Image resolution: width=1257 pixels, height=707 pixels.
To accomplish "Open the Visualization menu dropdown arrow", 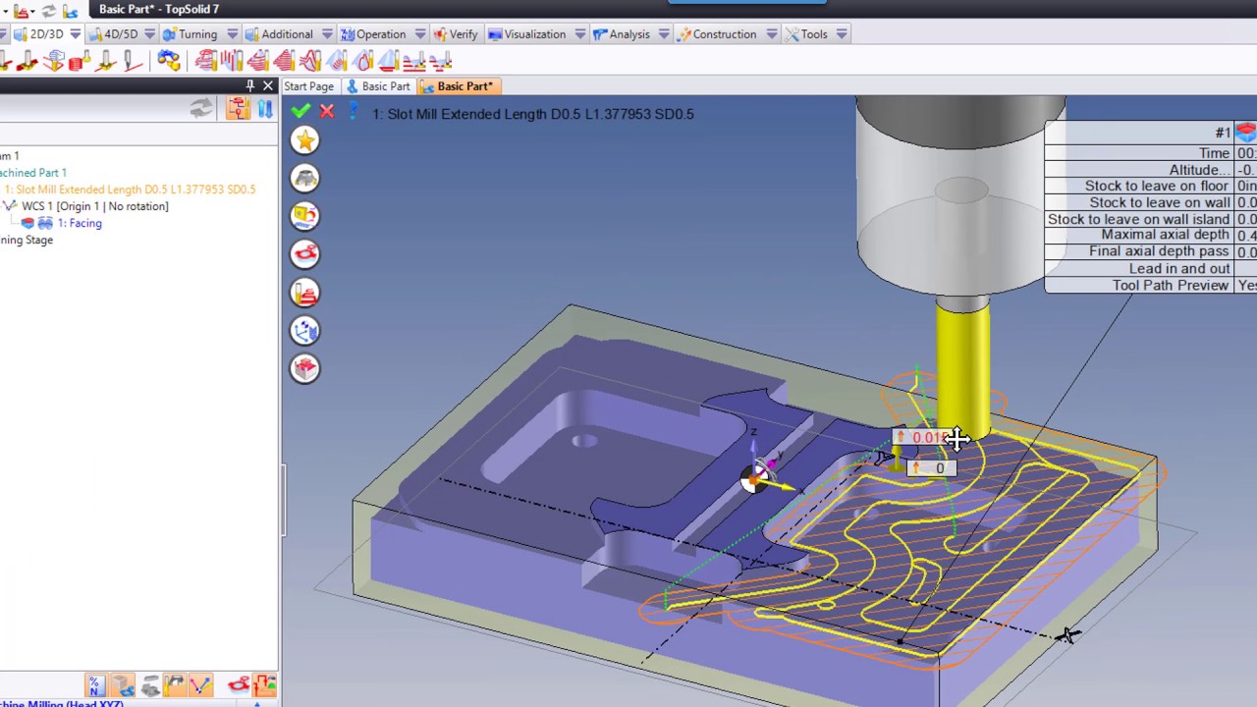I will coord(577,33).
